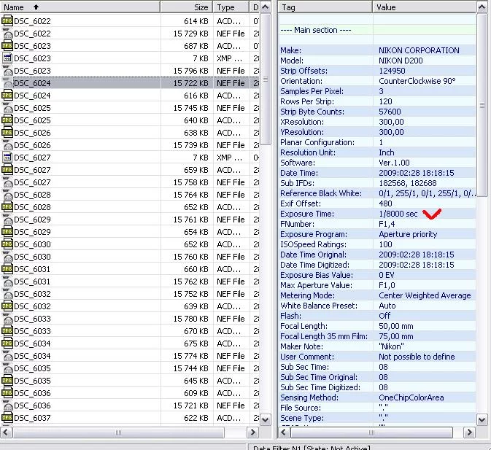Click the file list vertical scrollbar thumb
Viewport: 491px width, 450px height.
[x=266, y=79]
